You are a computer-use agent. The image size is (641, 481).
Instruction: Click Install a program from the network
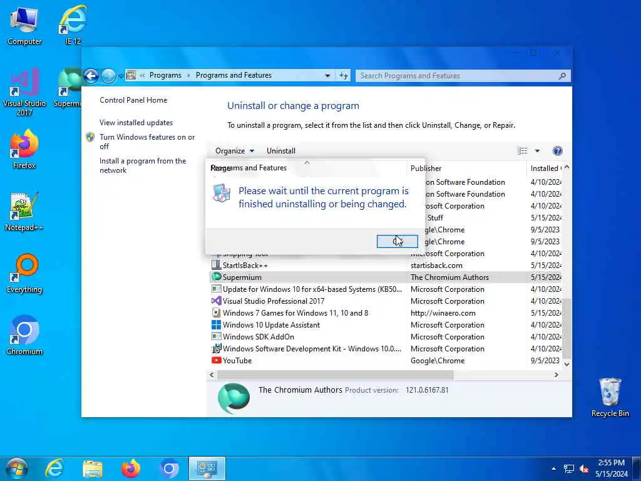coord(143,165)
